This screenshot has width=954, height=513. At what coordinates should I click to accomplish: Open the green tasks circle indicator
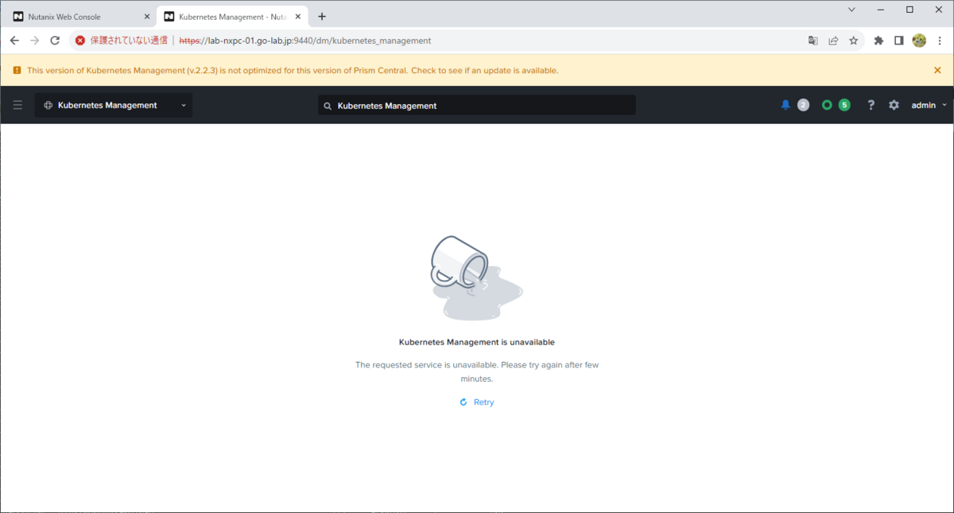coord(827,105)
